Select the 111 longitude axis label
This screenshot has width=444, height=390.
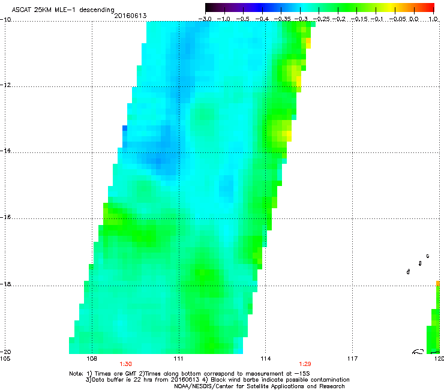point(178,359)
